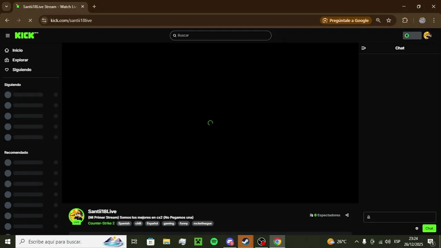Select the Spanish tag
Viewport: 441px width, 248px height.
coord(124,224)
